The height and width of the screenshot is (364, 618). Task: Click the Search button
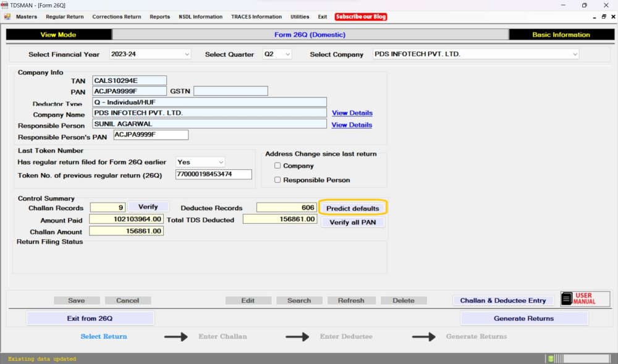pos(299,300)
